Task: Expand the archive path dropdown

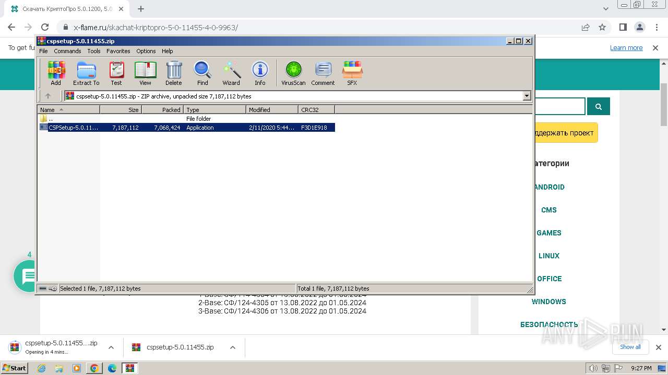Action: coord(527,96)
